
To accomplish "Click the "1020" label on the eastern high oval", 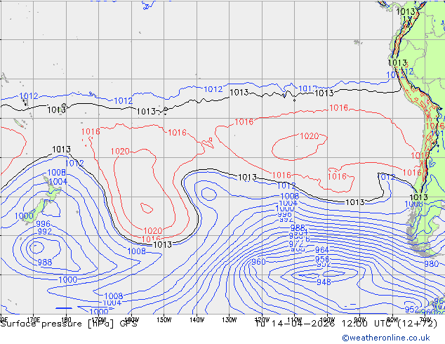I will tap(310, 136).
